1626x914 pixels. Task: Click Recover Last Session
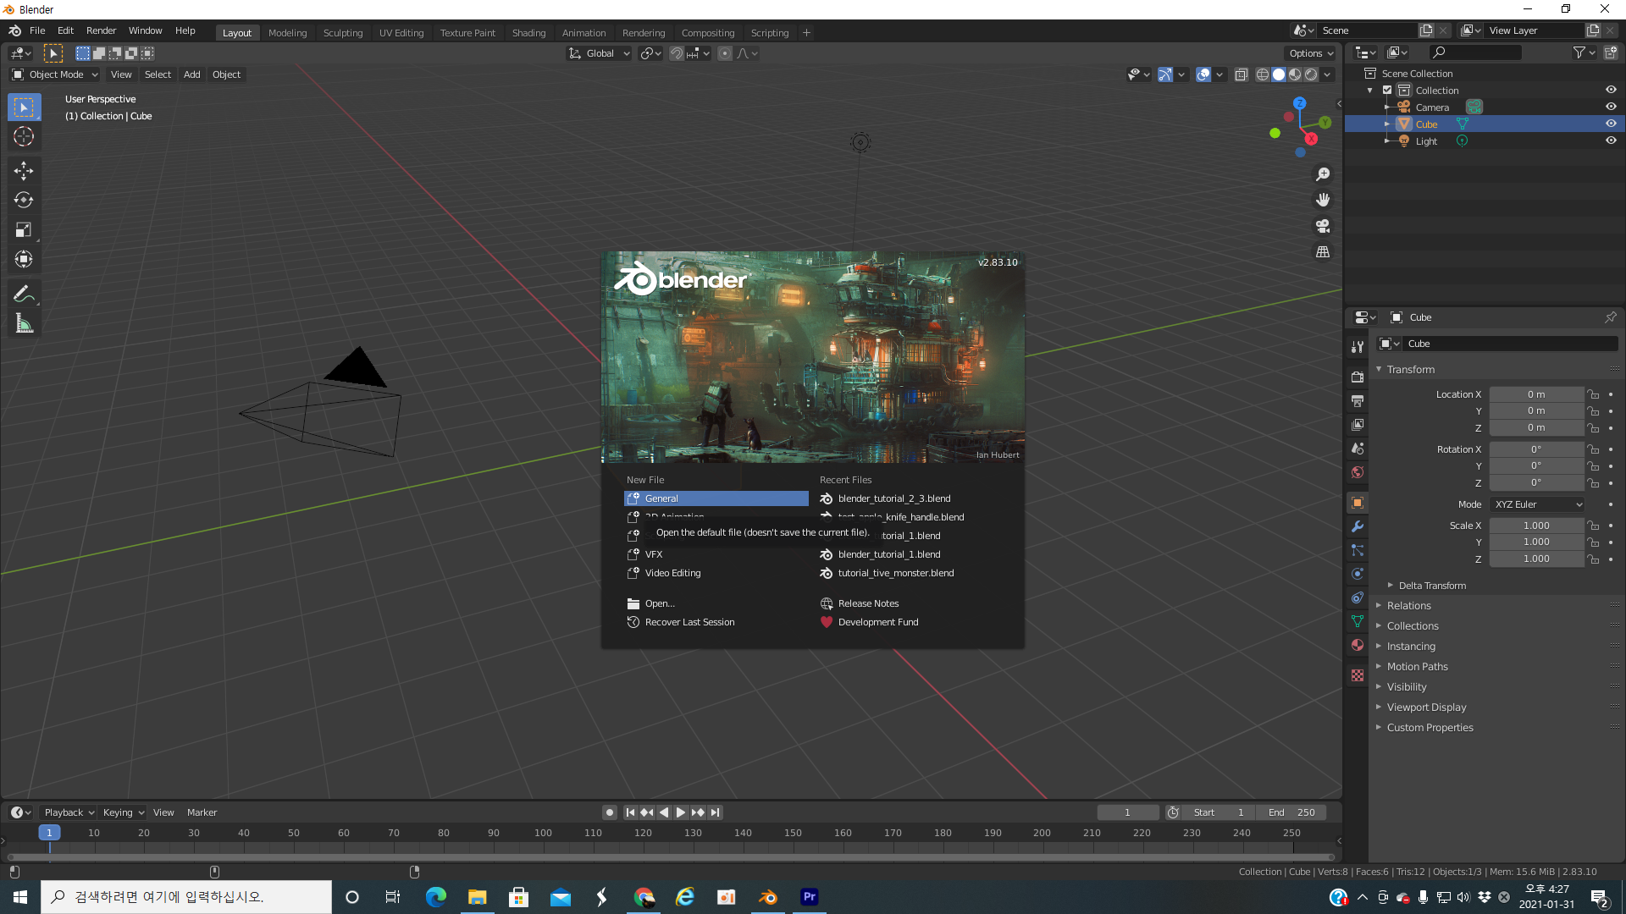(689, 622)
